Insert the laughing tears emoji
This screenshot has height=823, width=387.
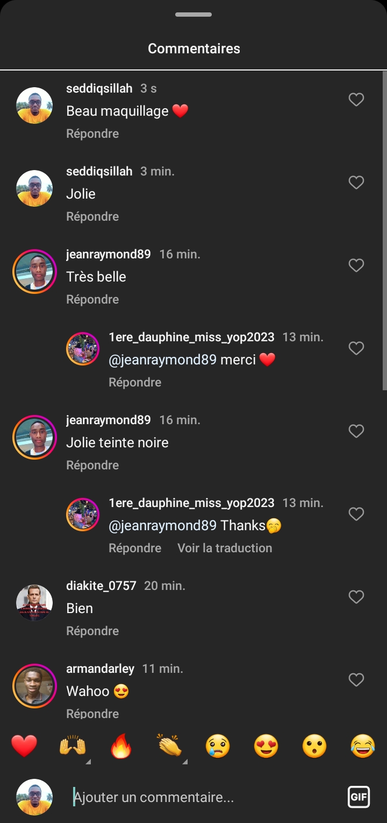coord(363,747)
